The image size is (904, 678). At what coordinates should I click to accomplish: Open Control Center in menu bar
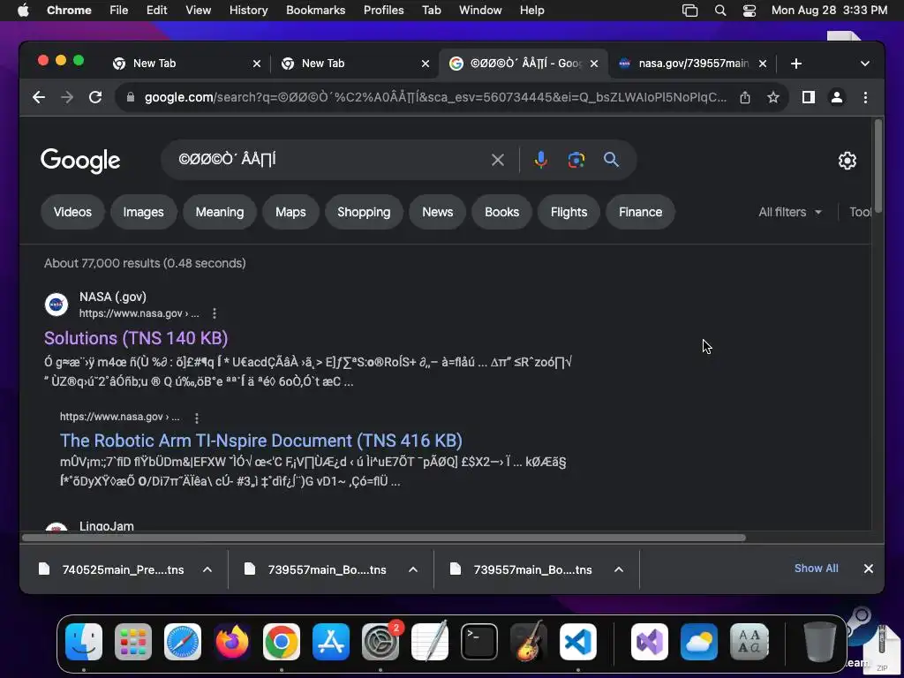pyautogui.click(x=749, y=11)
